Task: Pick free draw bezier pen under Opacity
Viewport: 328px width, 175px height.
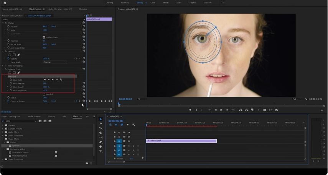Action: pyautogui.click(x=19, y=55)
